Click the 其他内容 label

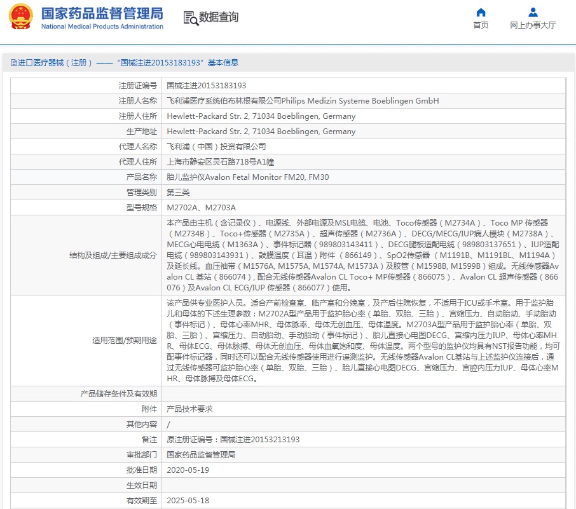click(x=141, y=424)
